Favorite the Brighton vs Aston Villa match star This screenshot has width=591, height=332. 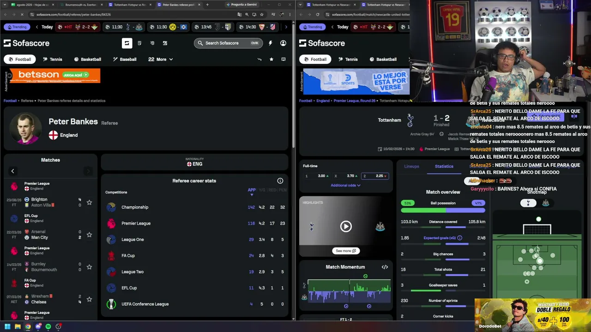[89, 202]
